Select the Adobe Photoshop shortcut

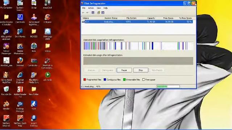coord(20,49)
